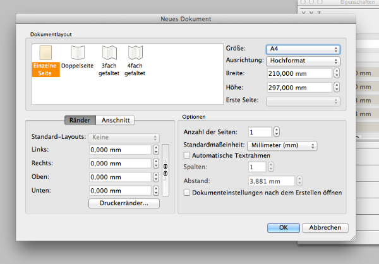Toggle Dokumenteinstellungen nach dem Erstellen öffnen
Viewport: 379px width, 264px height.
(186, 192)
